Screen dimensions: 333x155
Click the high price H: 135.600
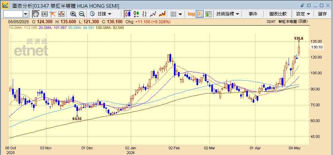pyautogui.click(x=66, y=22)
